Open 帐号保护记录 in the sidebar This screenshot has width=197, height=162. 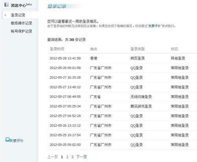(x=22, y=31)
